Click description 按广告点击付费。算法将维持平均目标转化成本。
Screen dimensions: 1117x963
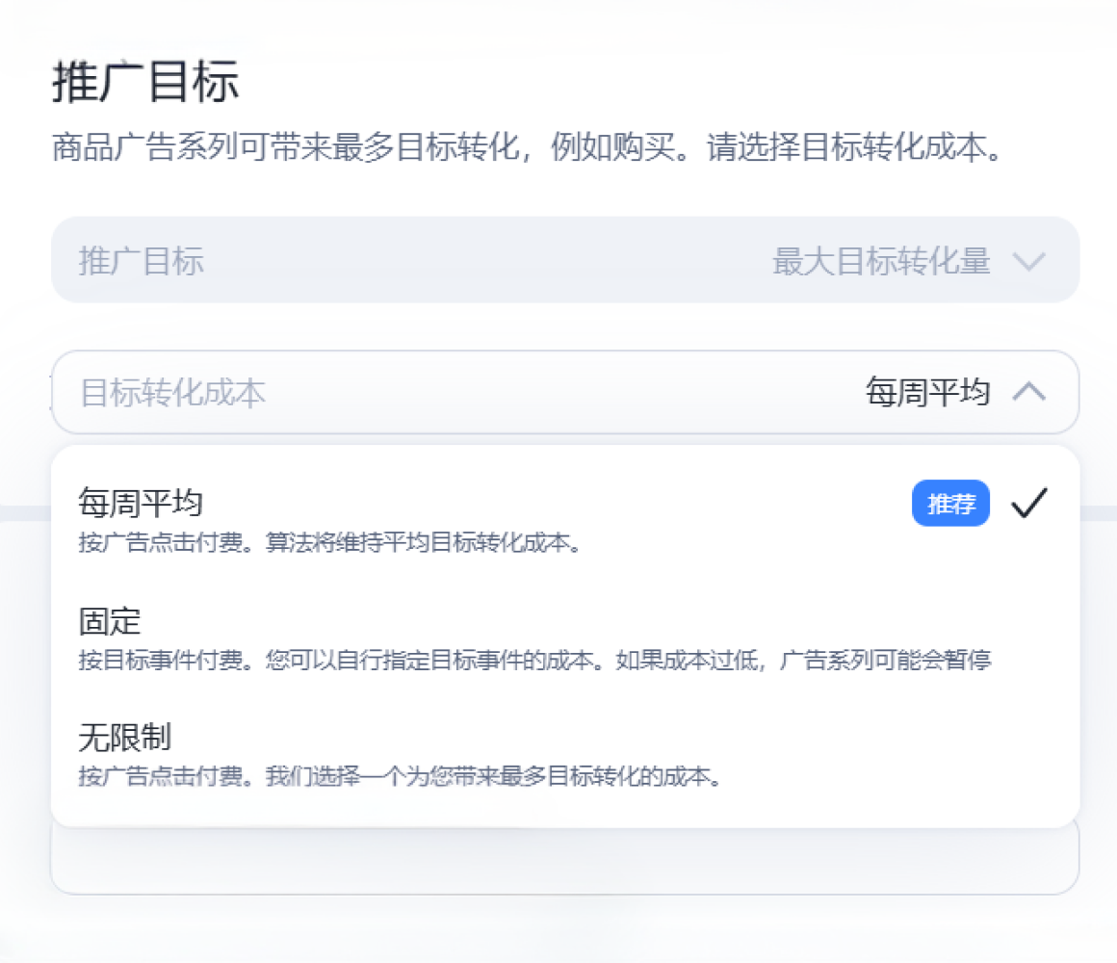(x=331, y=543)
